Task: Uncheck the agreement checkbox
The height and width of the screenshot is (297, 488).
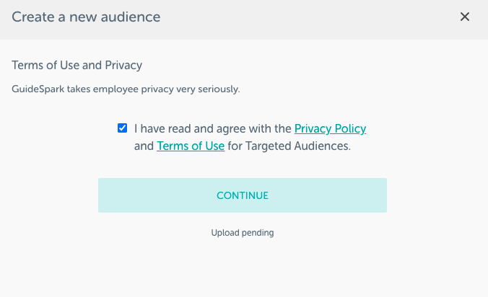Action: pyautogui.click(x=123, y=128)
